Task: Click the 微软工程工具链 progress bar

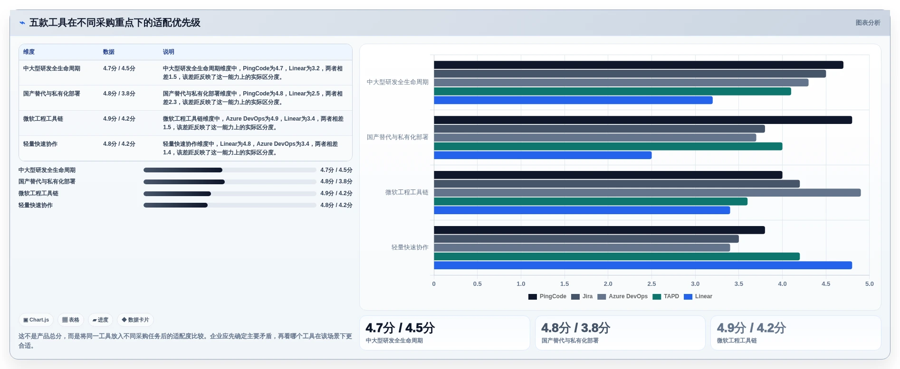Action: click(x=230, y=194)
